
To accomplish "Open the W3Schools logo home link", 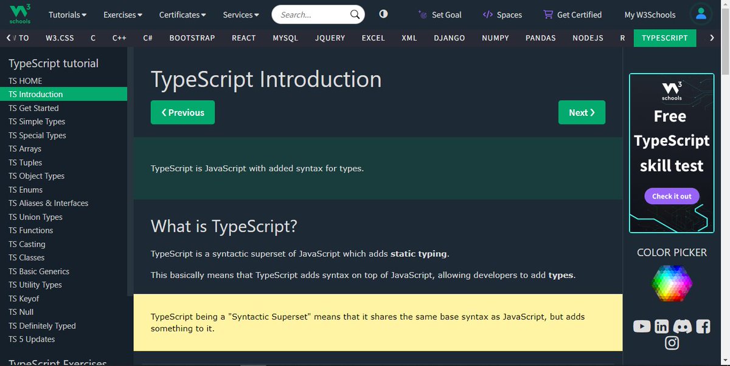I will pos(21,14).
